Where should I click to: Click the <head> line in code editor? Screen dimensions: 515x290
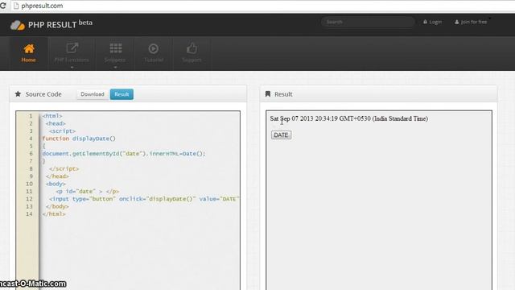tap(56, 123)
